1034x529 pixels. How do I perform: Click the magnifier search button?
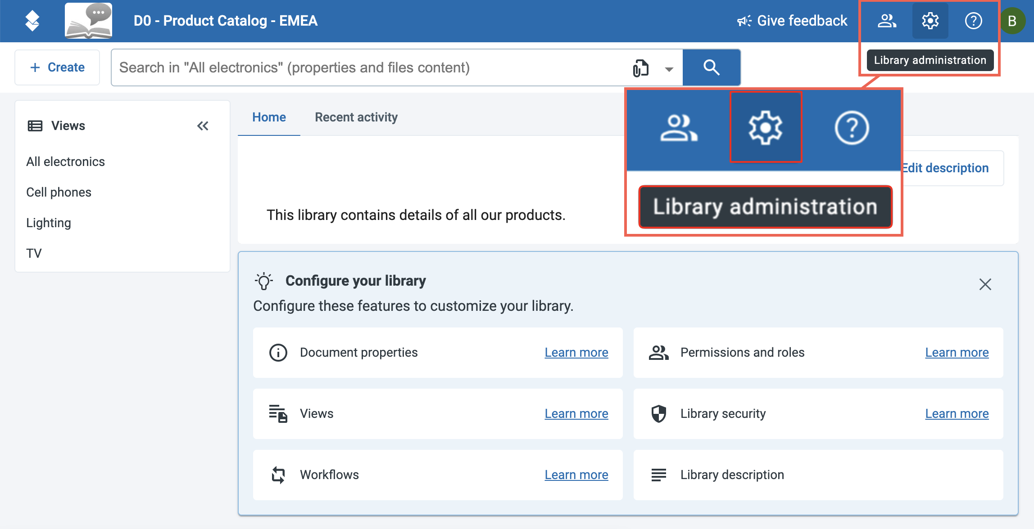712,67
